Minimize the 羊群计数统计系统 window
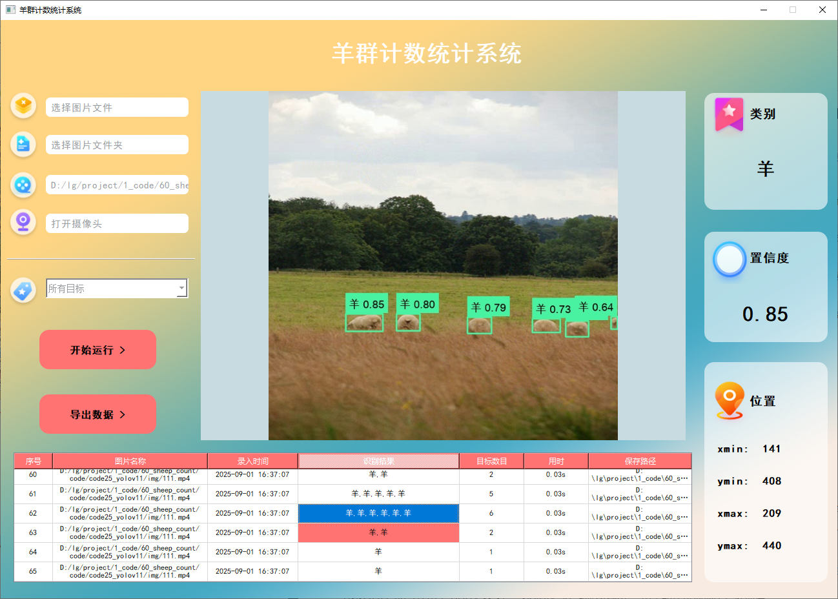Image resolution: width=838 pixels, height=599 pixels. [x=764, y=10]
